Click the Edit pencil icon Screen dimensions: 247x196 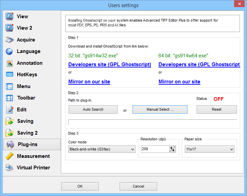(x=10, y=110)
